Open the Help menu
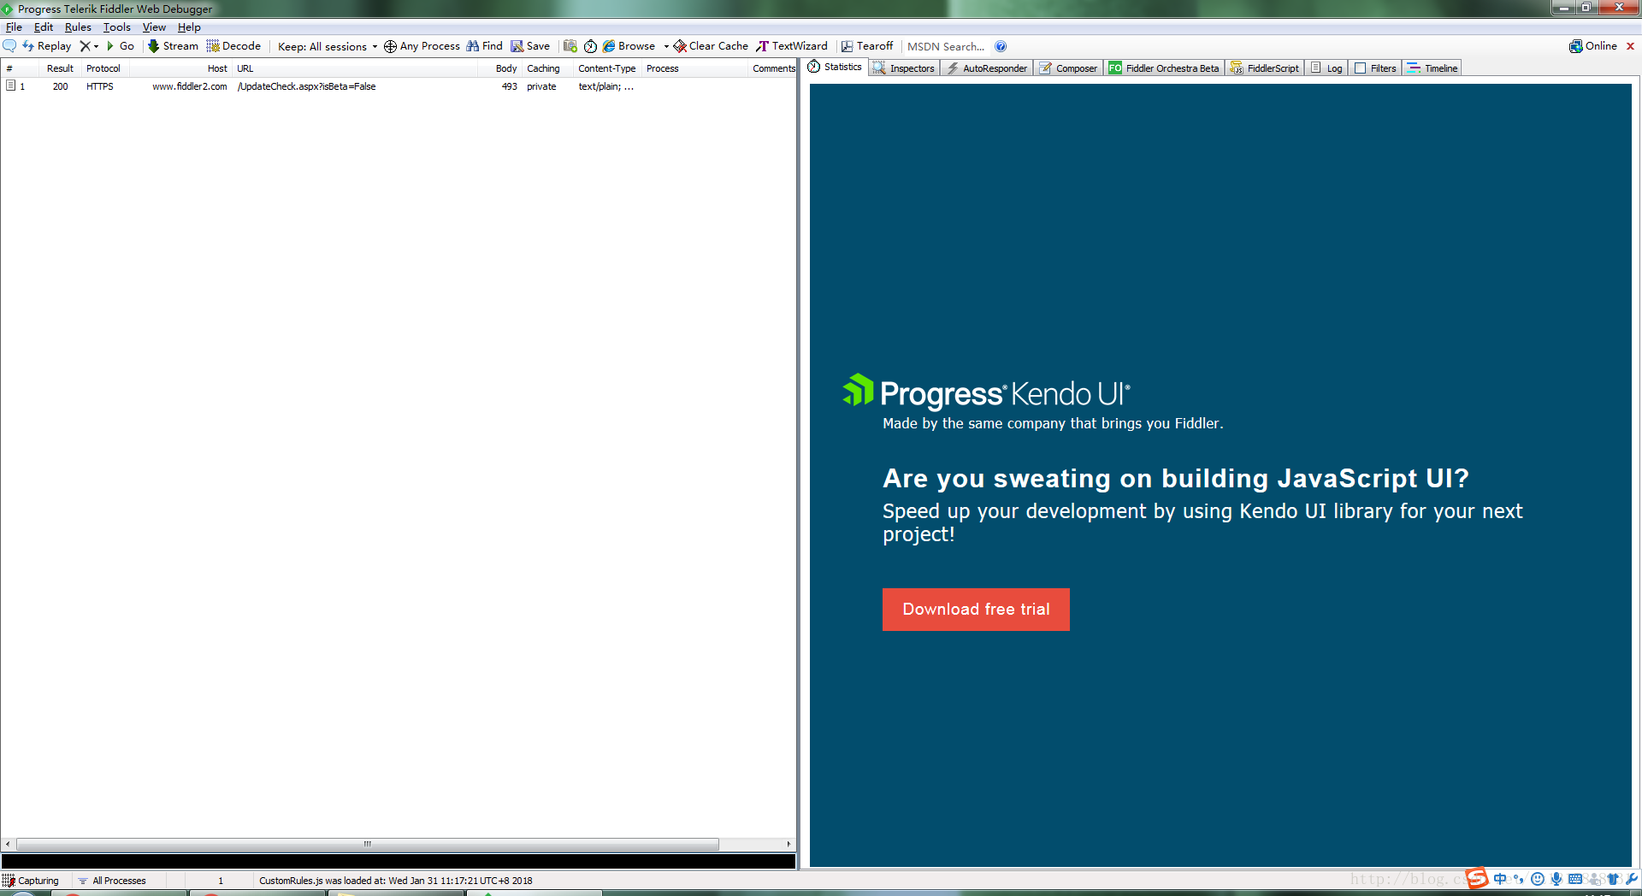This screenshot has width=1642, height=896. (x=189, y=27)
